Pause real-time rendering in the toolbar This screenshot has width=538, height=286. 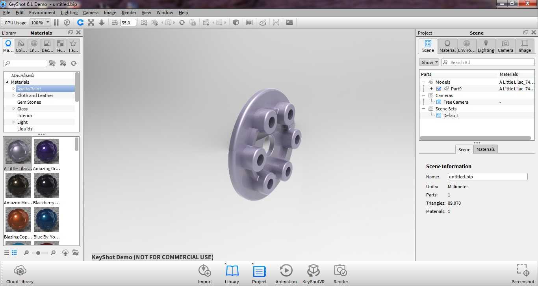tap(56, 22)
